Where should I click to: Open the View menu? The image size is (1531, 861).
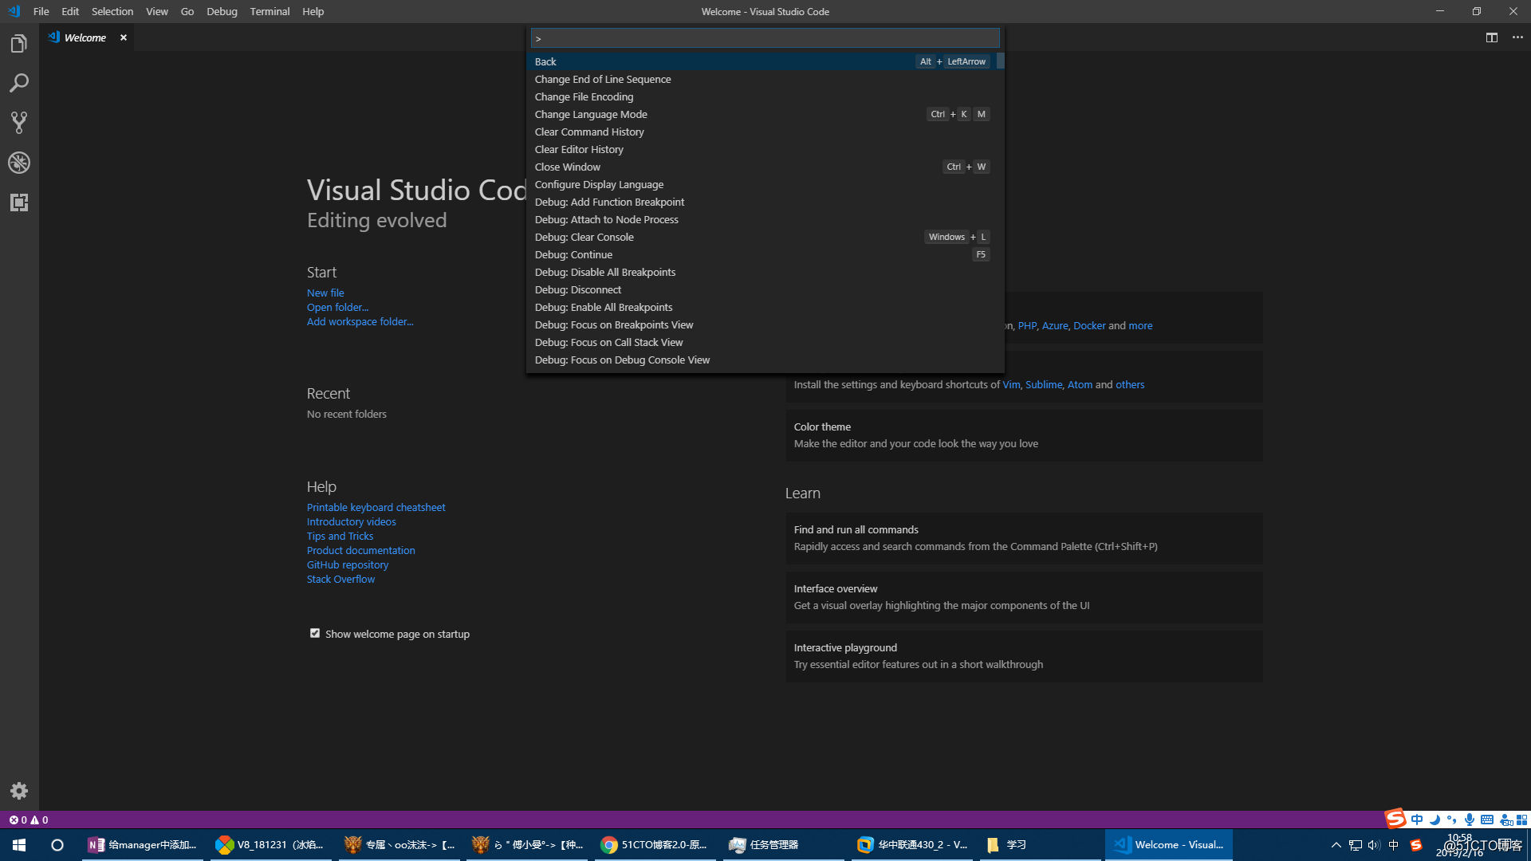[x=157, y=11]
